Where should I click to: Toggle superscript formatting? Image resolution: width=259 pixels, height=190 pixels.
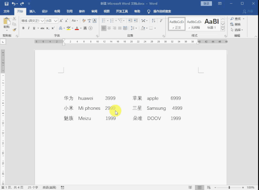[x=53, y=28]
